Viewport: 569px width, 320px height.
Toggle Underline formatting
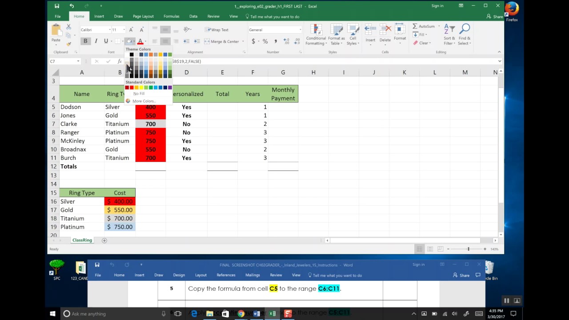[106, 41]
